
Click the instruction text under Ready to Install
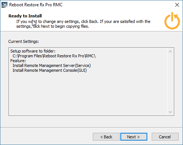pos(83,24)
